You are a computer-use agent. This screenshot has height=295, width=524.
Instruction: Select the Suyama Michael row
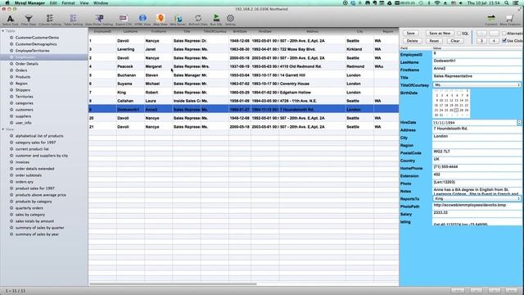pyautogui.click(x=244, y=84)
